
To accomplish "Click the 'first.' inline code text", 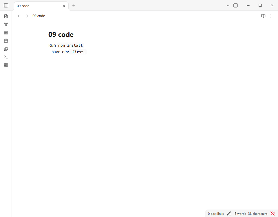I will 79,52.
